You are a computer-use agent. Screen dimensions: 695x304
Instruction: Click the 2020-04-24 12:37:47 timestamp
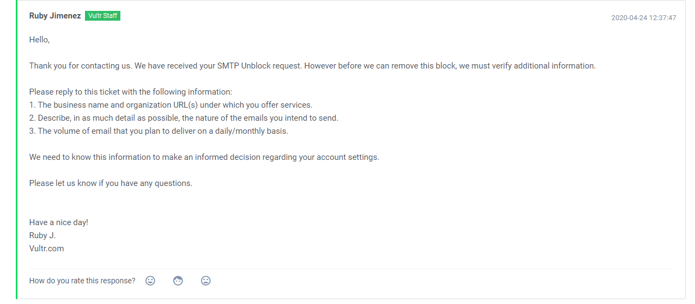pyautogui.click(x=644, y=18)
